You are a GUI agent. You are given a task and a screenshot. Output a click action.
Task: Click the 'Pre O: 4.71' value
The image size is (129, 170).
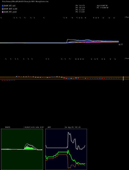pos(80,6)
